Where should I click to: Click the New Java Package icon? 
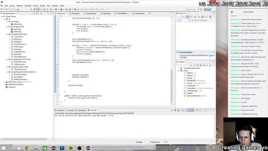[66, 9]
